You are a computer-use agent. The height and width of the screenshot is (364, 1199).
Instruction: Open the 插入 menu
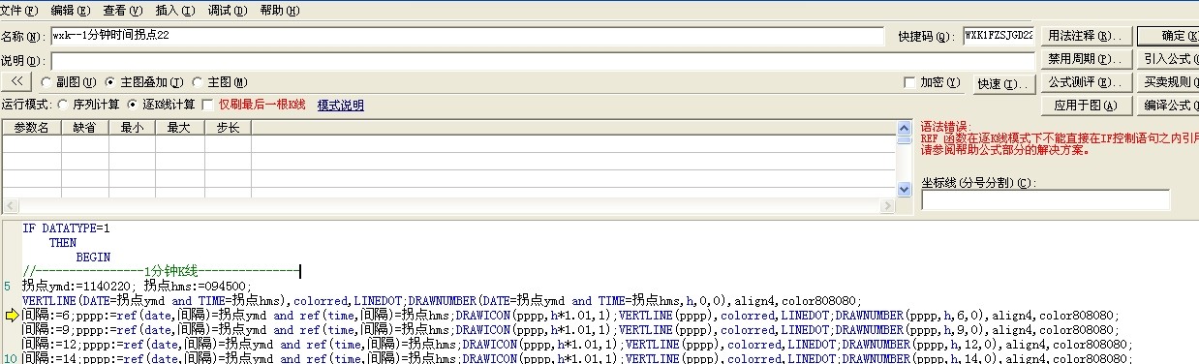click(x=174, y=10)
